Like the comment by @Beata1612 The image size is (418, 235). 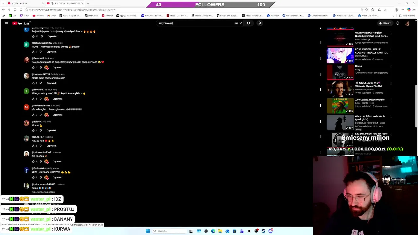pyautogui.click(x=33, y=67)
